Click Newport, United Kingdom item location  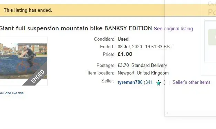point(143,73)
